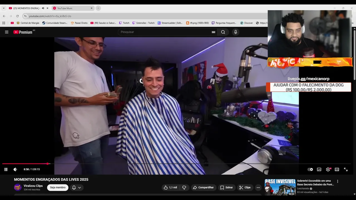The height and width of the screenshot is (200, 356).
Task: Open Comunidade Steam bookmark
Action: click(55, 23)
